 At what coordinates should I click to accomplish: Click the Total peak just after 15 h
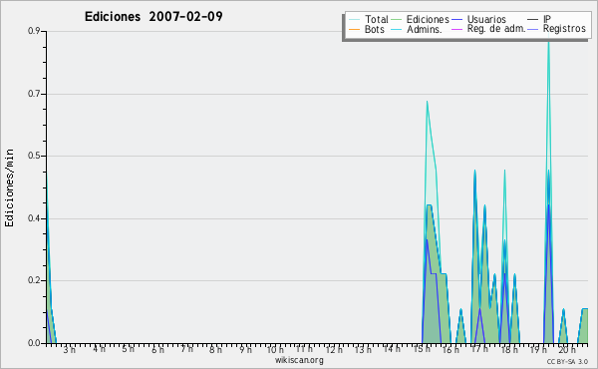[x=428, y=103]
